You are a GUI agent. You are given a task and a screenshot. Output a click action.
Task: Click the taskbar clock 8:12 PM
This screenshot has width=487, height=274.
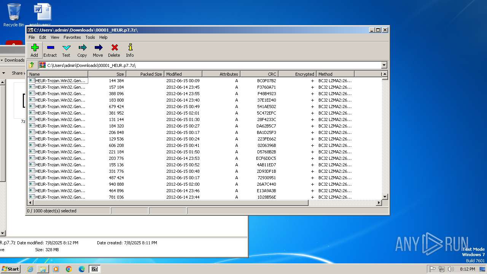point(467,269)
